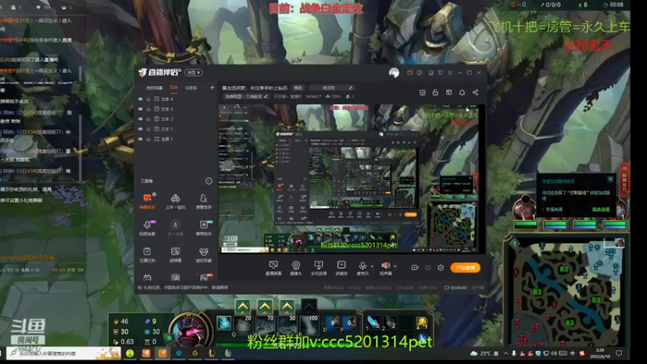Open the tool with green NEW badge
This screenshot has width=647, height=364.
(x=204, y=227)
